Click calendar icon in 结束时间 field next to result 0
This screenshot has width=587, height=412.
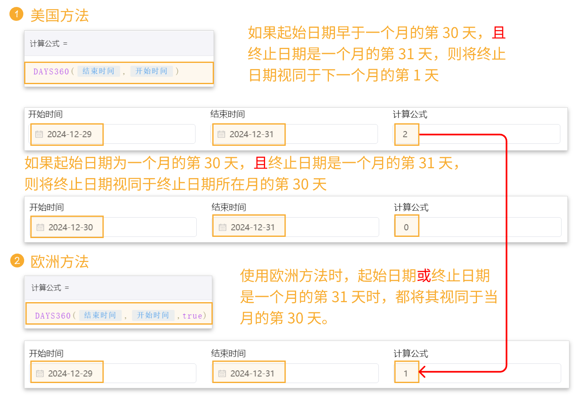(223, 227)
